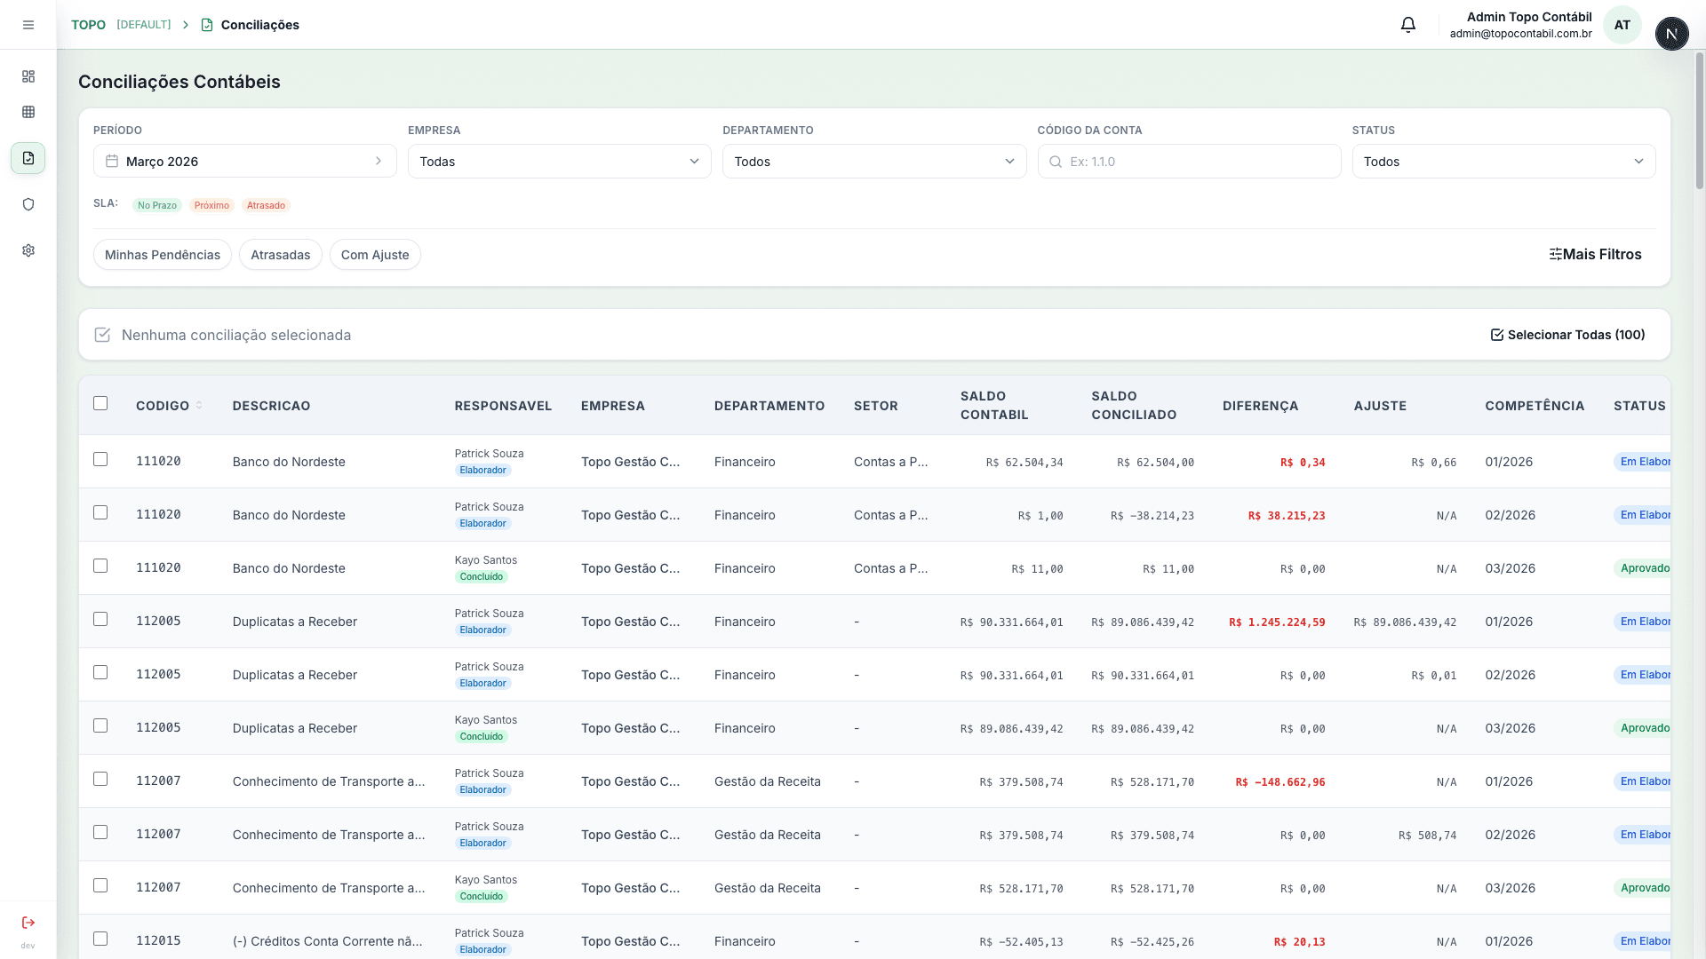Open the Status filter dropdown

click(x=1503, y=162)
